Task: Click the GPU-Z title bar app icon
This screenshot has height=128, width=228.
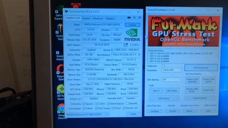Action: pyautogui.click(x=67, y=11)
